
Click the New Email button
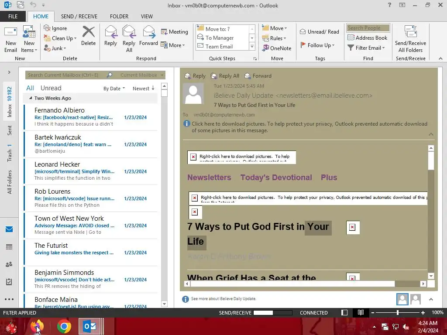(11, 39)
